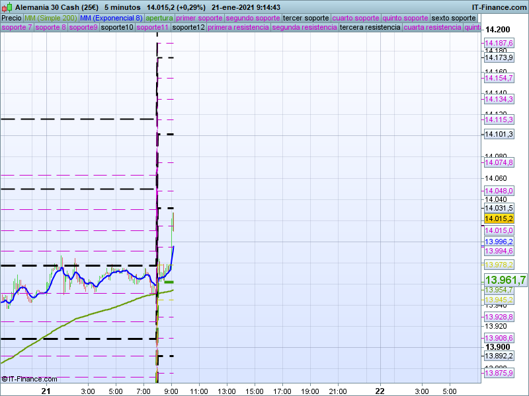Select the primer soporte legend item
The height and width of the screenshot is (396, 529).
(200, 18)
